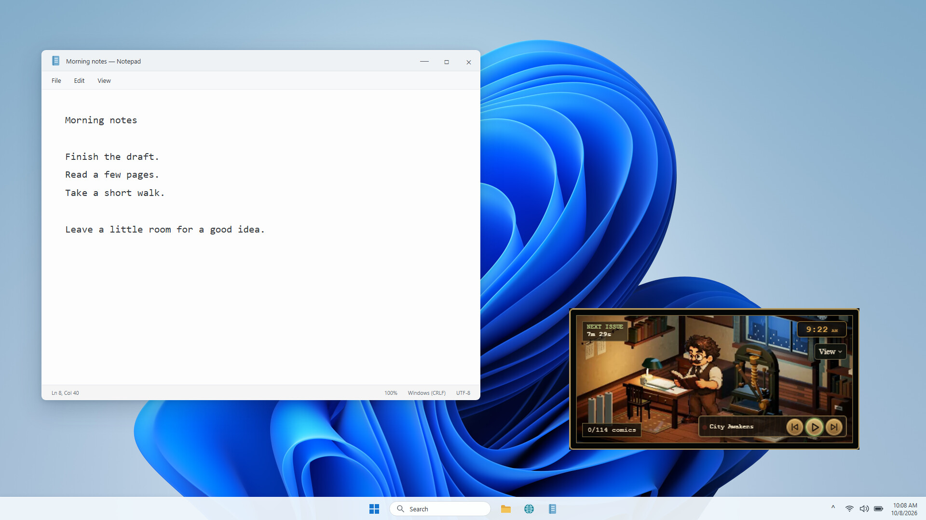The width and height of the screenshot is (926, 520).
Task: Place cursor on 'Read a few pages.' line
Action: pyautogui.click(x=112, y=175)
